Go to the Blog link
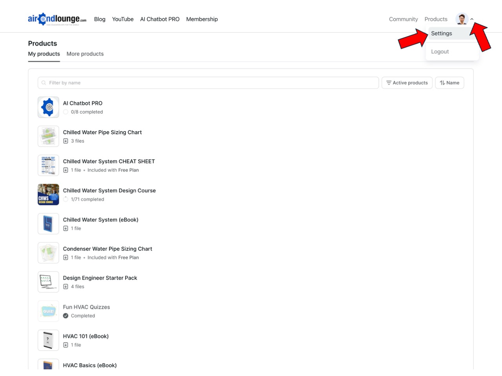Image resolution: width=502 pixels, height=376 pixels. (100, 19)
